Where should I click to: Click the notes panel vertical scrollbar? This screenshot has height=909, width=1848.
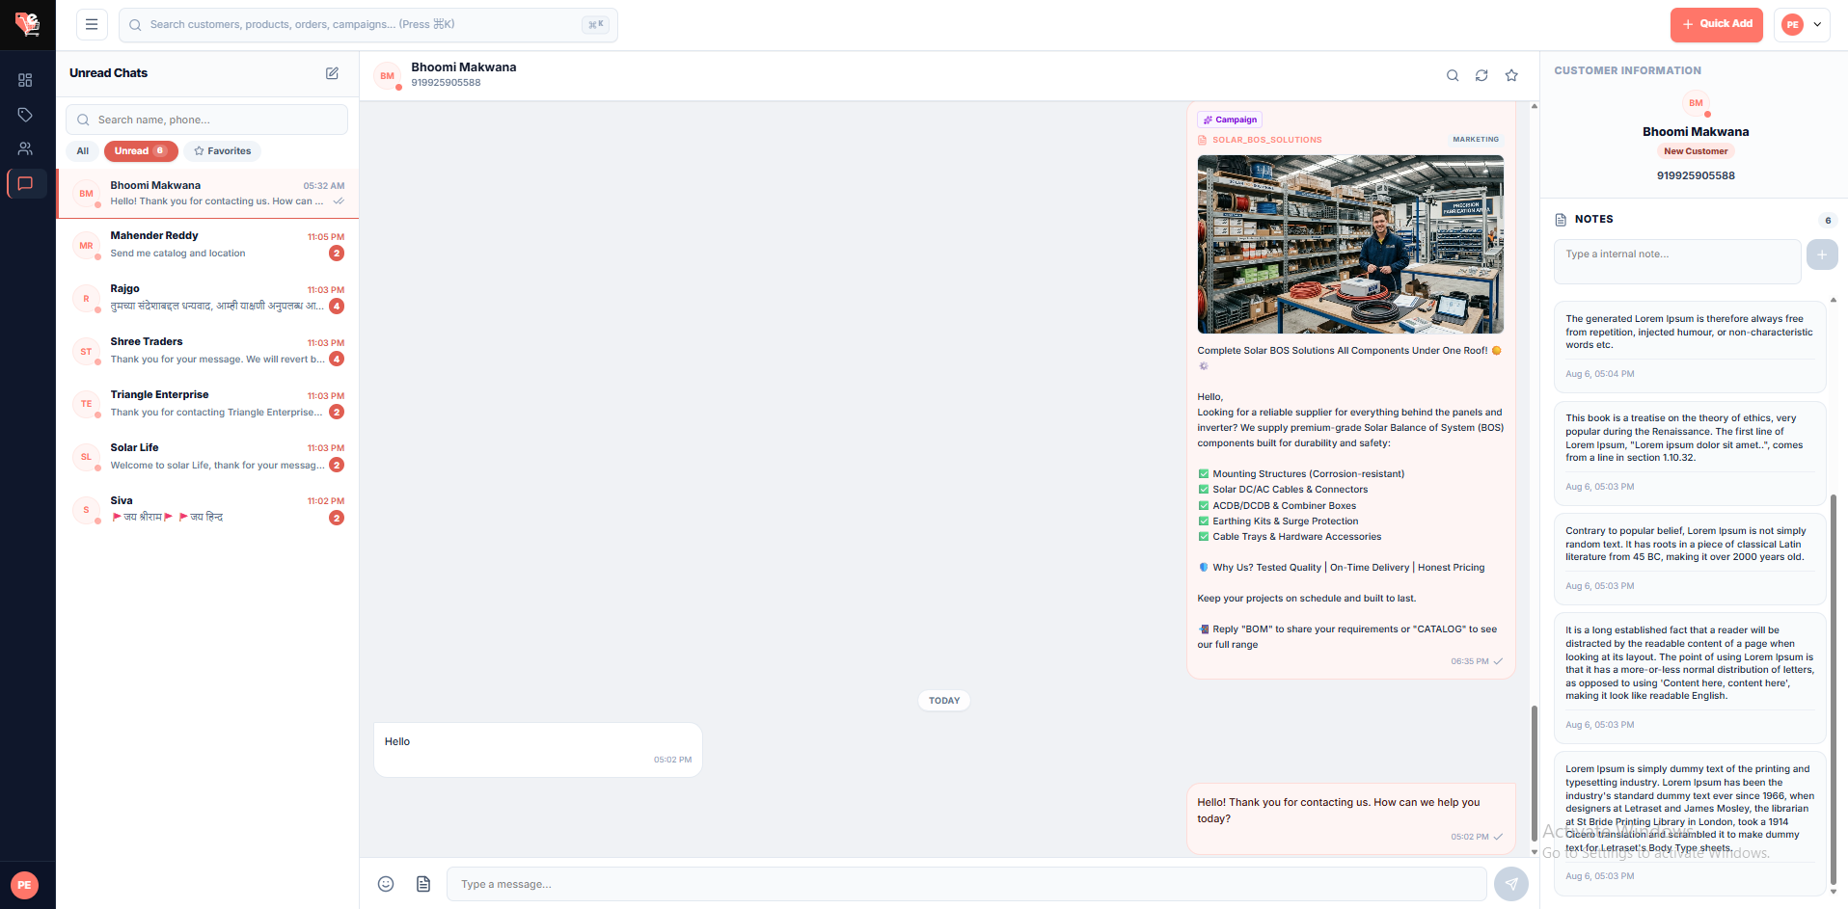1833,689
